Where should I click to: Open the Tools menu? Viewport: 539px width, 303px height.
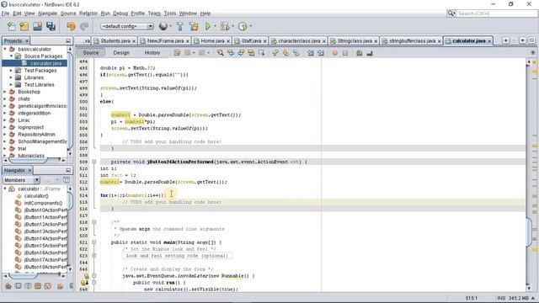click(x=170, y=13)
